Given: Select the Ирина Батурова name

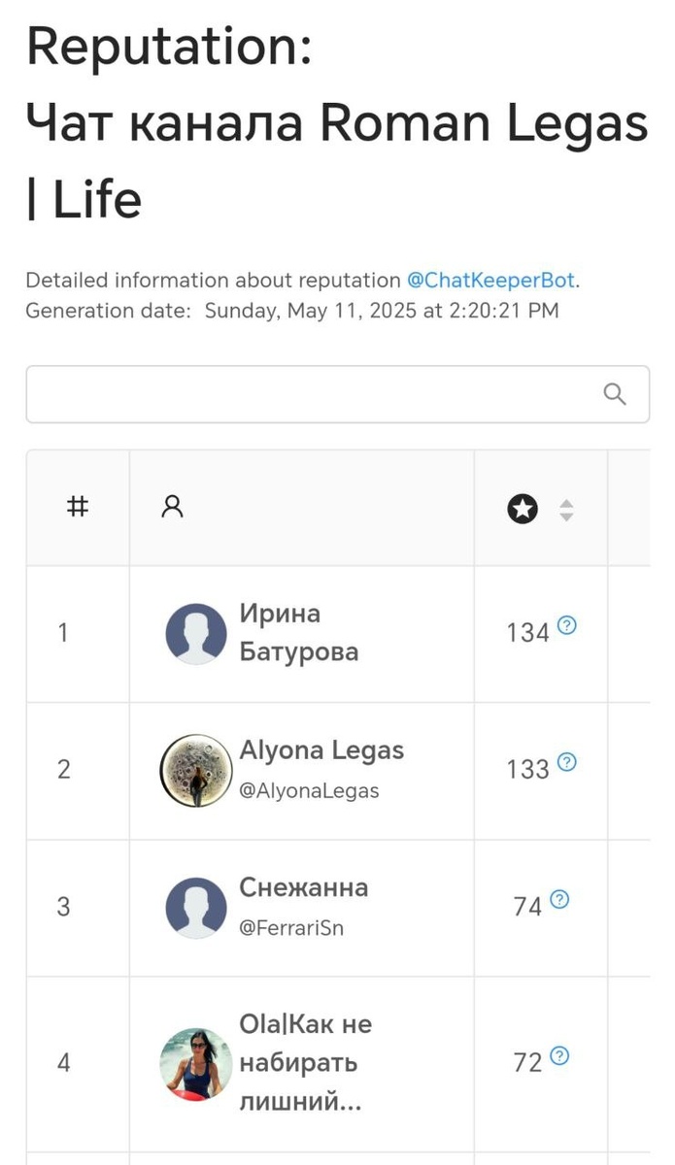Looking at the screenshot, I should point(298,633).
